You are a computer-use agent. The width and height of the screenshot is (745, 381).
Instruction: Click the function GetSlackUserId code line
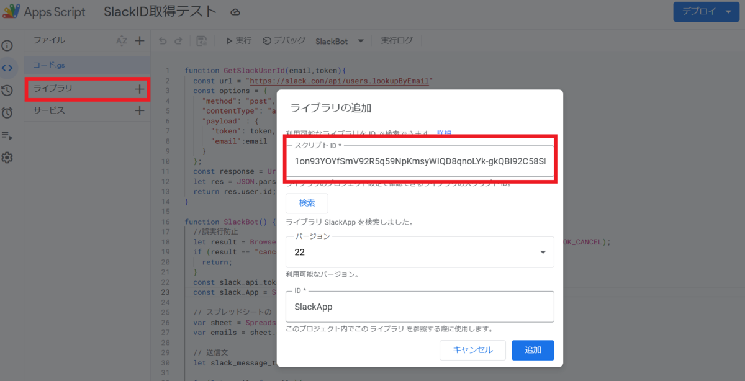click(265, 71)
